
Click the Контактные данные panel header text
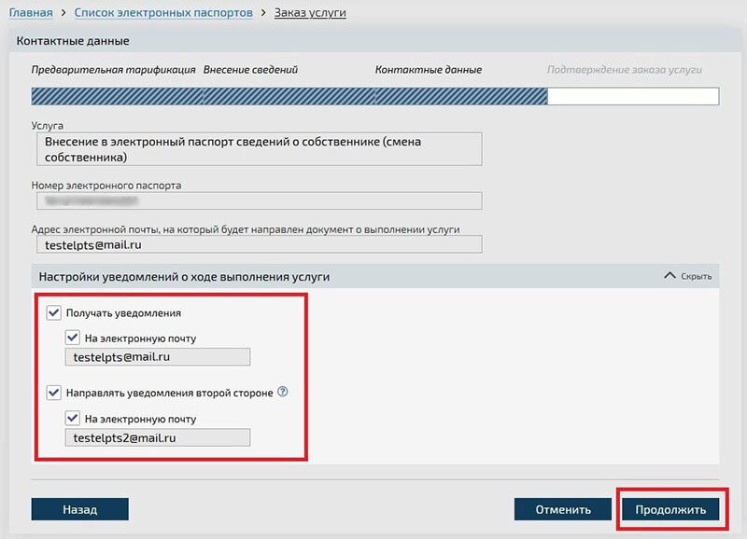tap(73, 41)
